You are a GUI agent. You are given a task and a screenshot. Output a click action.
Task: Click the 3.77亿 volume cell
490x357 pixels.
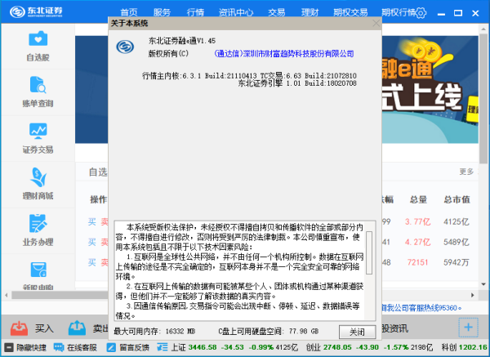418,221
